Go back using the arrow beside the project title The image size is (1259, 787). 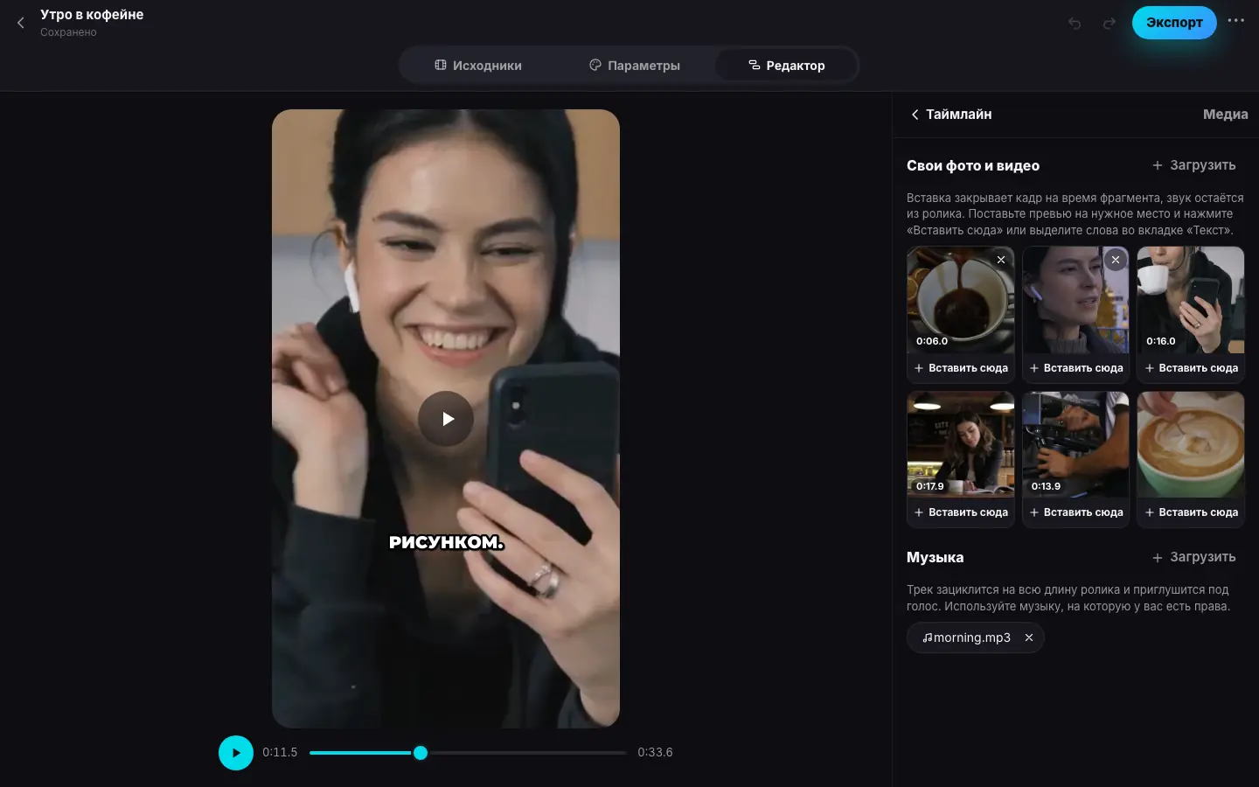click(21, 23)
